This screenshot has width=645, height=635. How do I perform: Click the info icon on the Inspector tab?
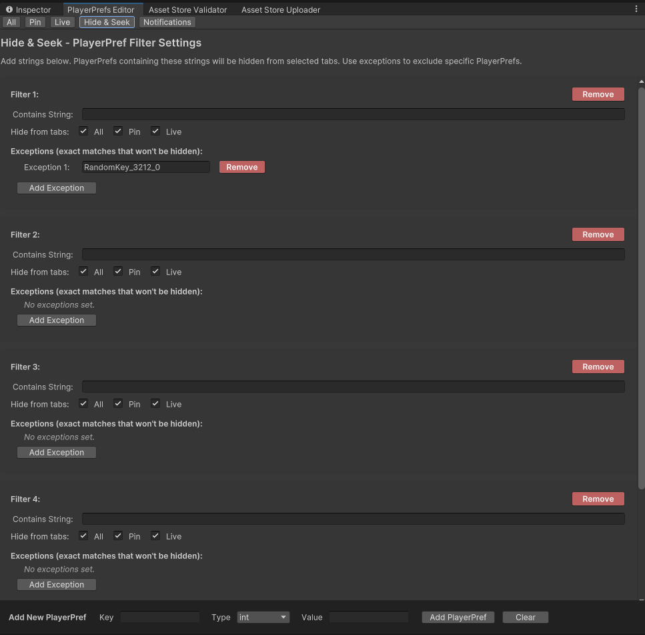point(9,9)
